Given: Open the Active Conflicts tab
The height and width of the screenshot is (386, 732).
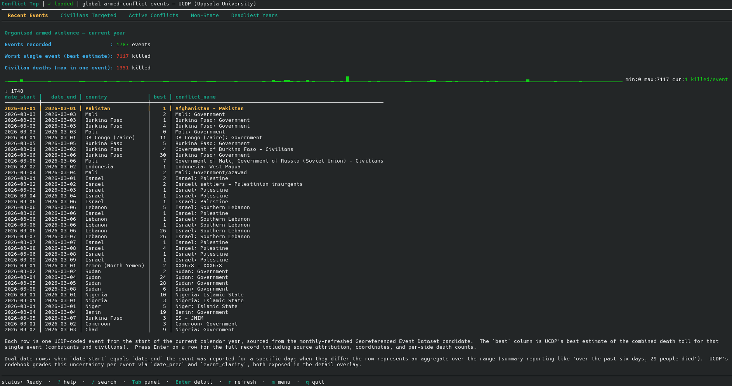Looking at the screenshot, I should pos(153,16).
